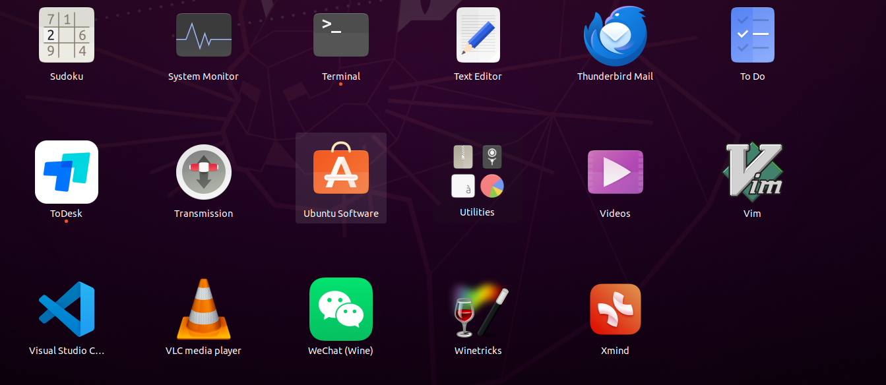Click the "Sudoku" label text
Image resolution: width=886 pixels, height=385 pixels.
67,76
